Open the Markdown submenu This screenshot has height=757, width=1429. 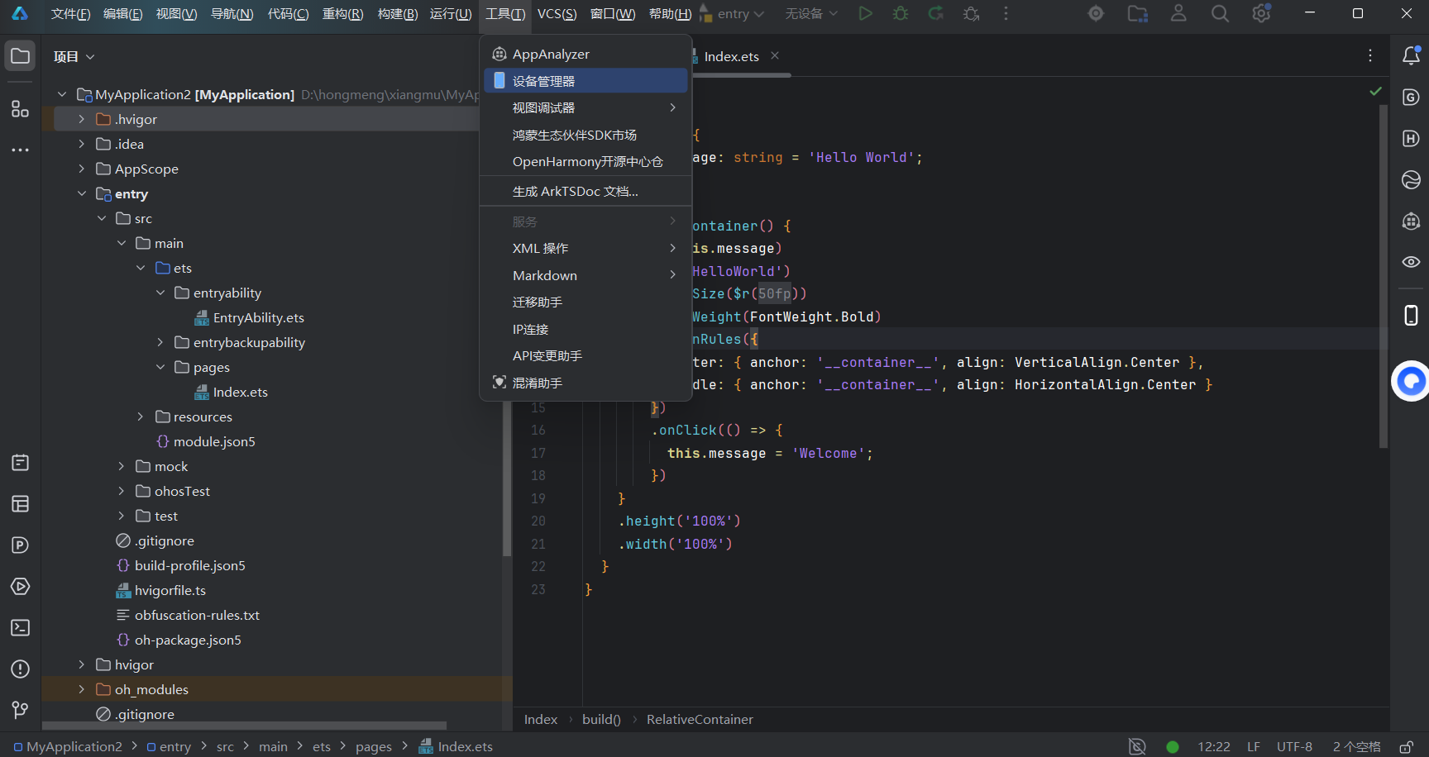[585, 275]
